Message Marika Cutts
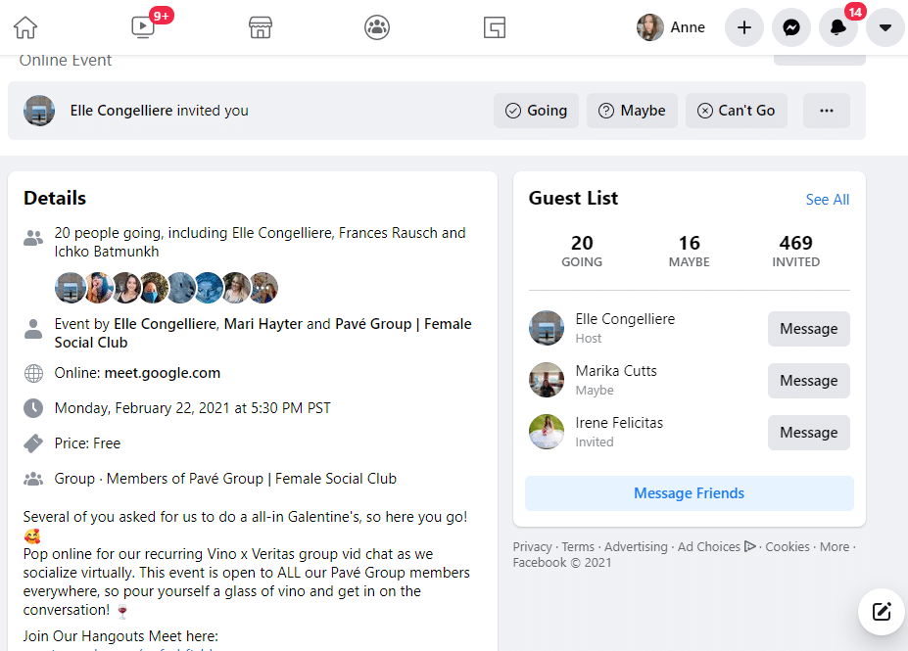 [808, 381]
